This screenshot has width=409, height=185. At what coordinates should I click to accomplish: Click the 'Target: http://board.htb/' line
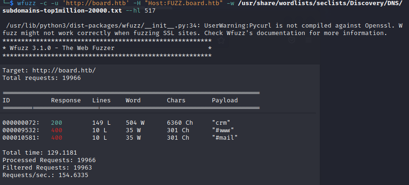coord(49,71)
